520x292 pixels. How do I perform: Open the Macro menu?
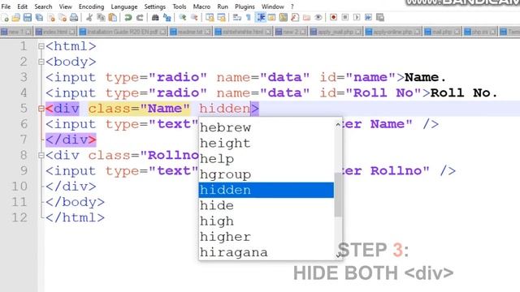click(201, 6)
